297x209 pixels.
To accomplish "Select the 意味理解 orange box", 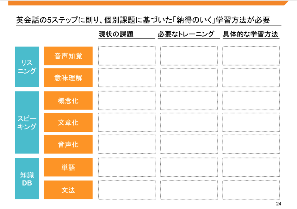I will pos(68,78).
